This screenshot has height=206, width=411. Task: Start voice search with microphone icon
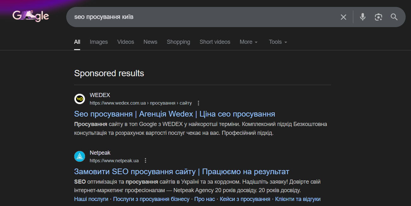[x=363, y=17]
